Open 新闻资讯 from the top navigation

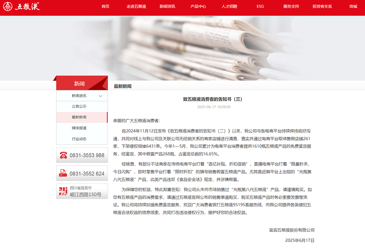[167, 6]
